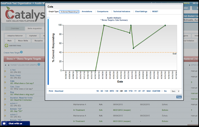Click the green Add Skill Area plus icon
This screenshot has width=199, height=127.
6,46
